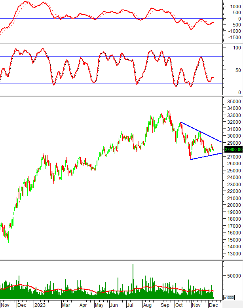This screenshot has height=308, width=243.
Task: Click the 27000 price axis label
Action: coord(234,157)
